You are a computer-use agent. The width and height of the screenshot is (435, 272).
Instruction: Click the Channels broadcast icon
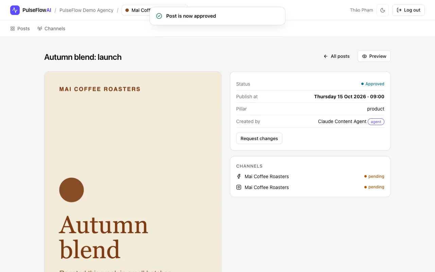[x=40, y=29]
